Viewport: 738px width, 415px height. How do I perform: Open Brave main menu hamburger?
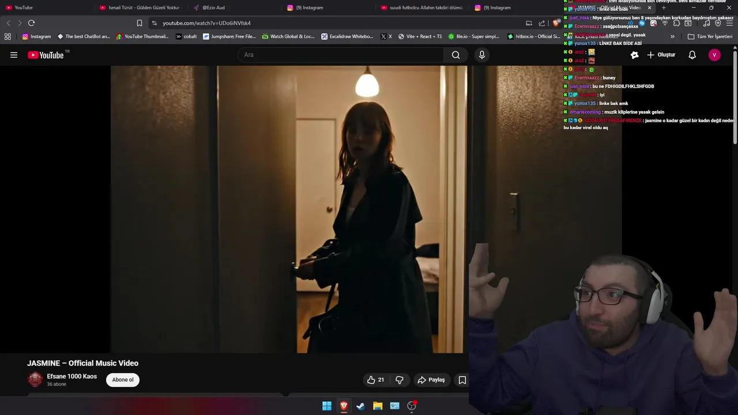729,23
